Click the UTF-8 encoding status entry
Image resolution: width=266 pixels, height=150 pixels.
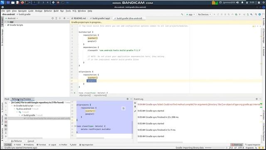[241, 147]
